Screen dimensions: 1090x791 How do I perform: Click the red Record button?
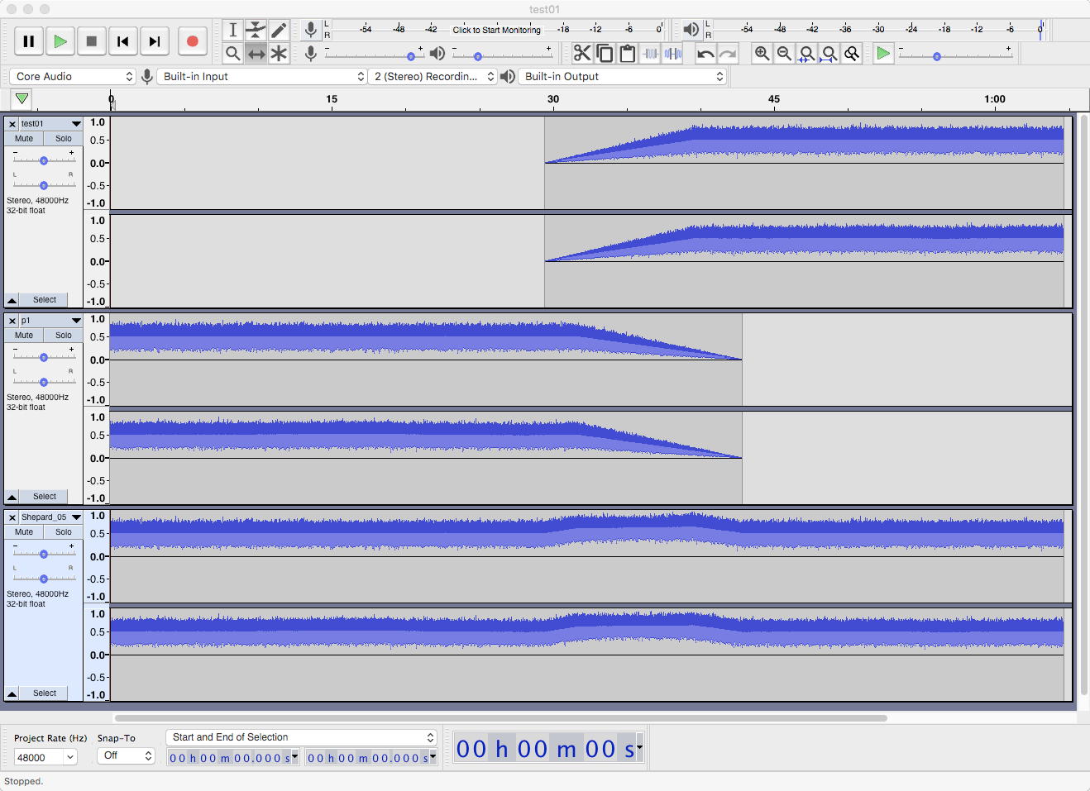click(192, 41)
